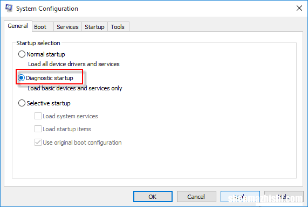Open the Services tab
308x207 pixels.
(67, 27)
